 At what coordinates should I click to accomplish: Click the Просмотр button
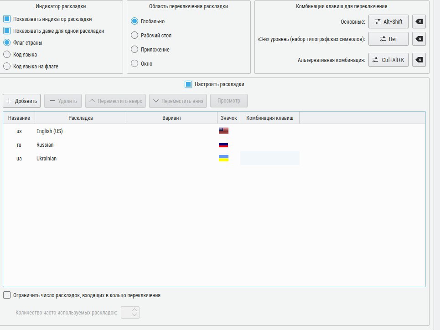click(x=229, y=100)
